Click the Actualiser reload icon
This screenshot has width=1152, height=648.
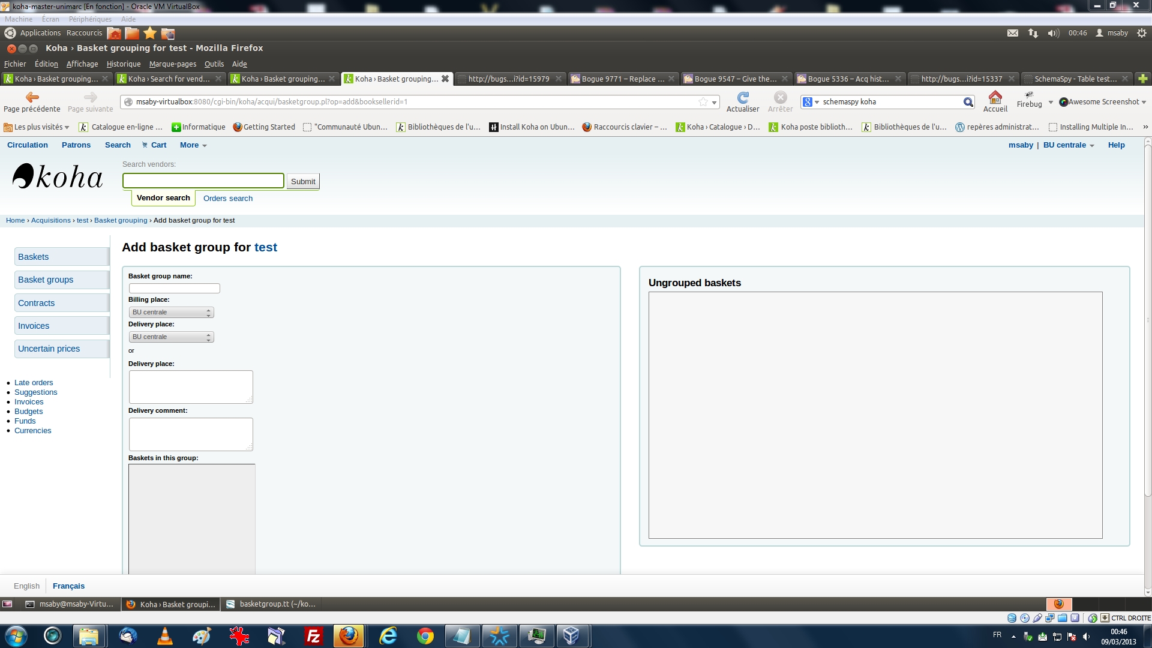pos(743,97)
